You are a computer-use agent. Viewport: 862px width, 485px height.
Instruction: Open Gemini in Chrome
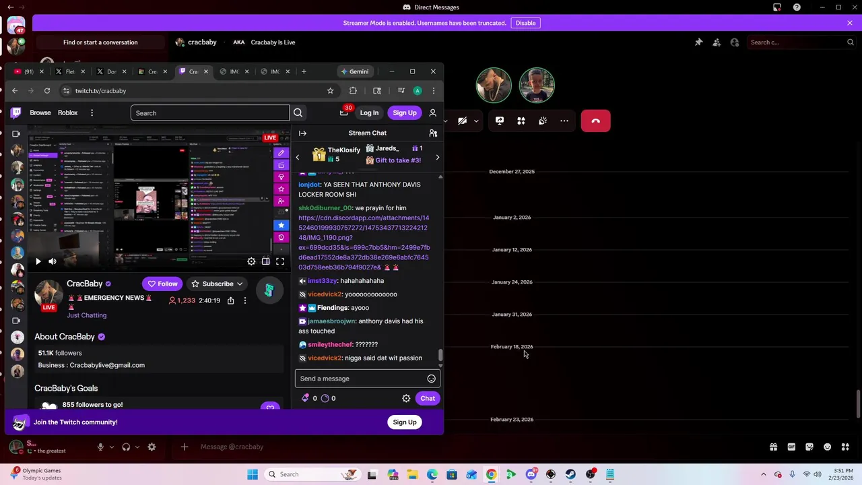tap(355, 71)
